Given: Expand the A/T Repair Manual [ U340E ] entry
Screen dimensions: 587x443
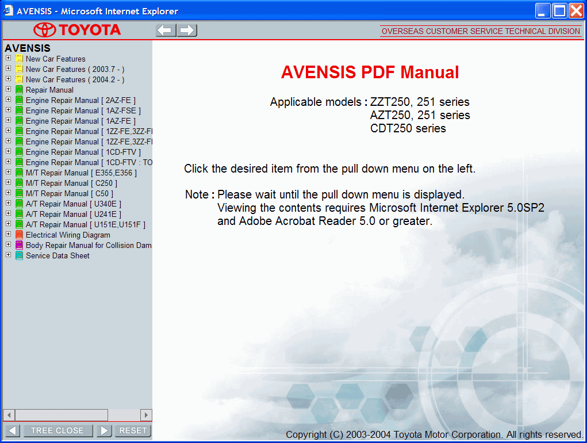Looking at the screenshot, I should pos(8,204).
